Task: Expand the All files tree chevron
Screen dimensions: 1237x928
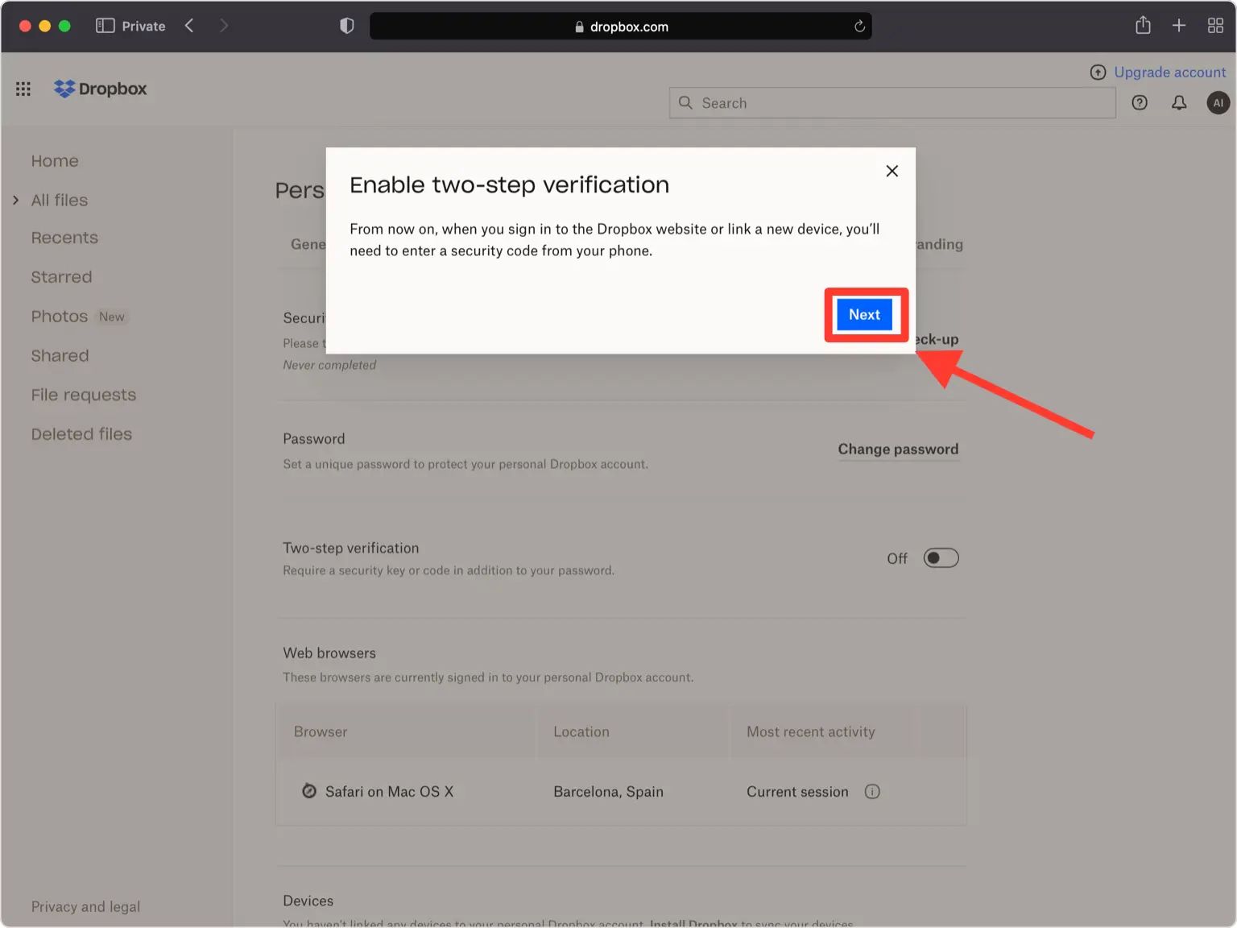Action: click(x=16, y=200)
